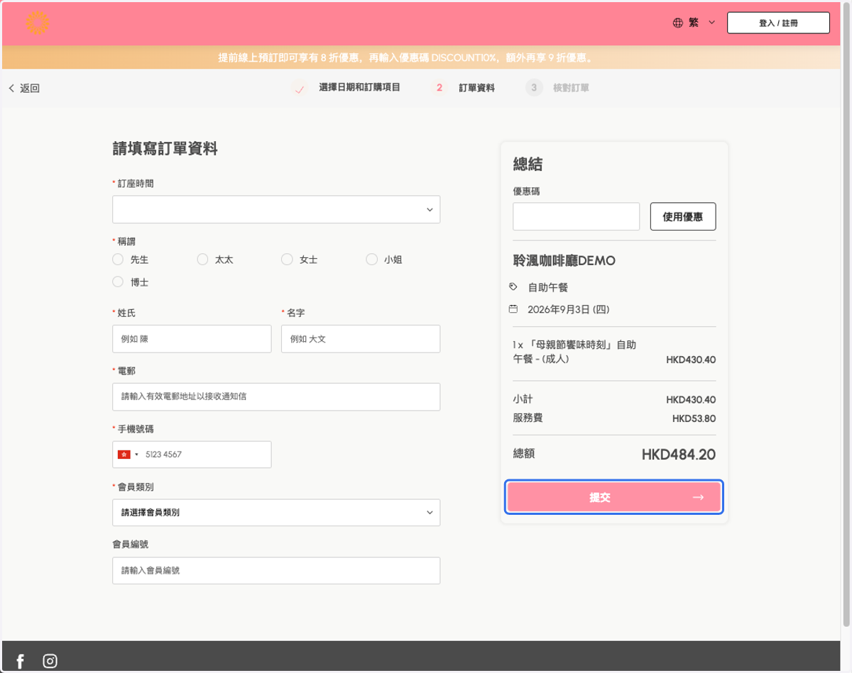Click the total amount HKD484.20
The width and height of the screenshot is (852, 673).
click(678, 455)
